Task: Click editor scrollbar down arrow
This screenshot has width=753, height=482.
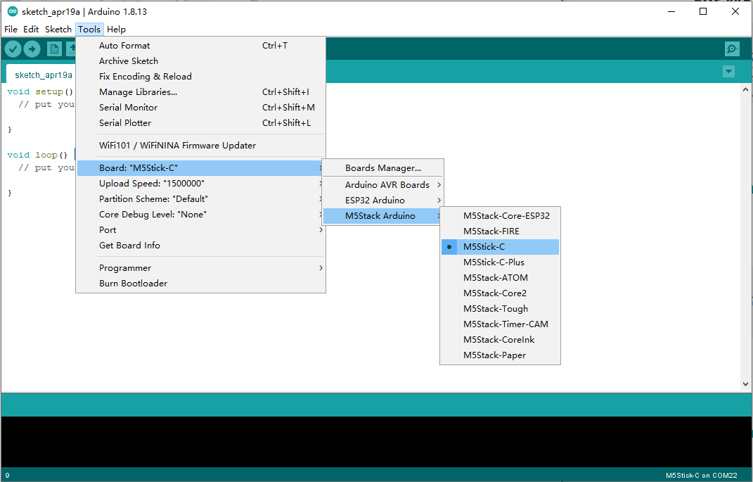Action: (745, 384)
